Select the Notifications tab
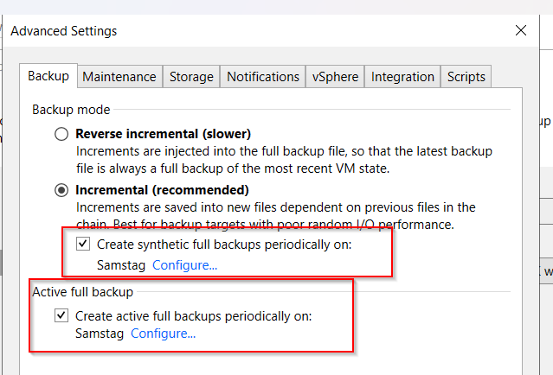 [x=263, y=77]
